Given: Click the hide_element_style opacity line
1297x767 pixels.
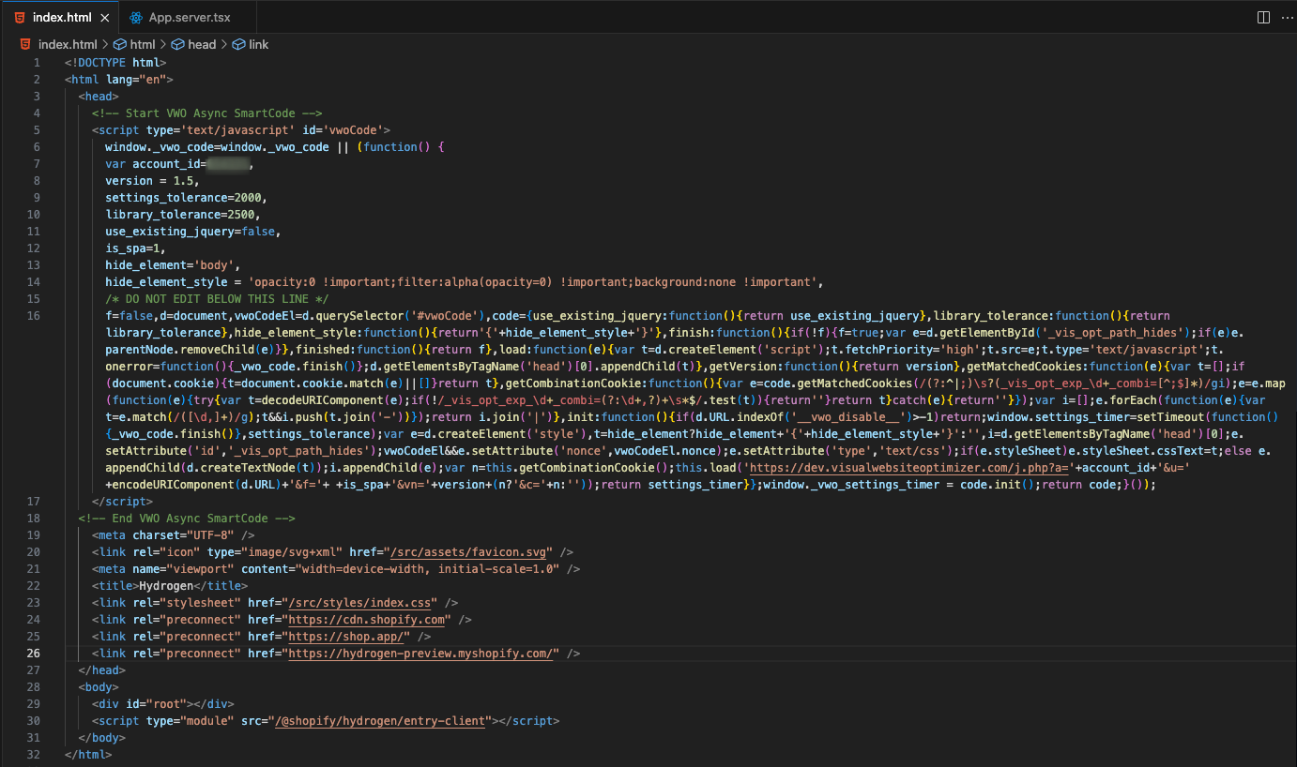Looking at the screenshot, I should (x=465, y=282).
